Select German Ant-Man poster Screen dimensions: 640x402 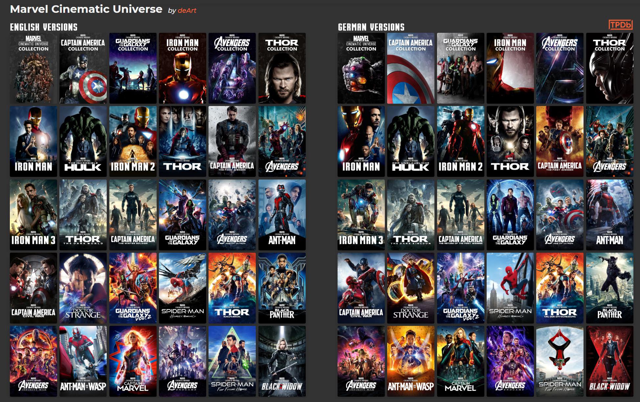pos(610,215)
